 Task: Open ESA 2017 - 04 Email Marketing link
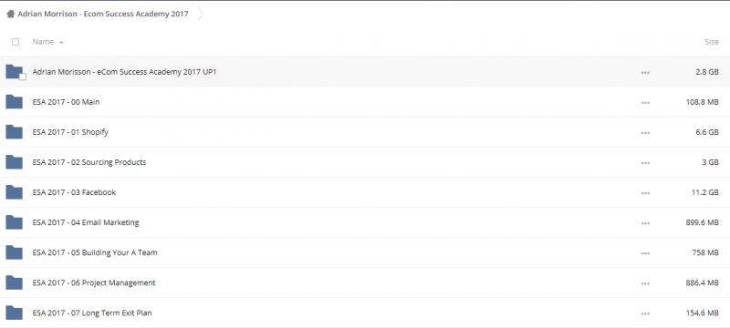86,222
